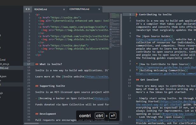Go to previous tab using left arrow
The width and height of the screenshot is (196, 125).
point(26,9)
